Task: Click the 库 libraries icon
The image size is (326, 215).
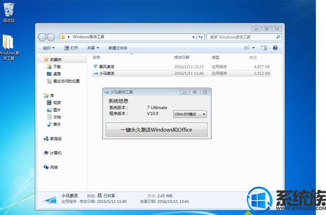Action: (x=46, y=96)
